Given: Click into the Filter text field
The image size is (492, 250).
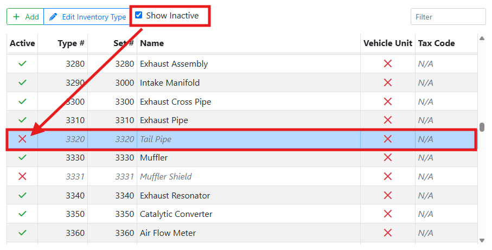Looking at the screenshot, I should (448, 17).
